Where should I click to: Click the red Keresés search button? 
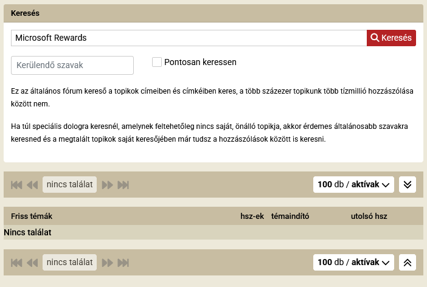pyautogui.click(x=391, y=38)
